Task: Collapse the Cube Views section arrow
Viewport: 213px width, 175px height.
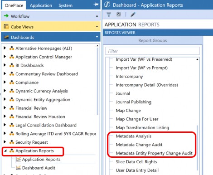Action: (x=97, y=27)
